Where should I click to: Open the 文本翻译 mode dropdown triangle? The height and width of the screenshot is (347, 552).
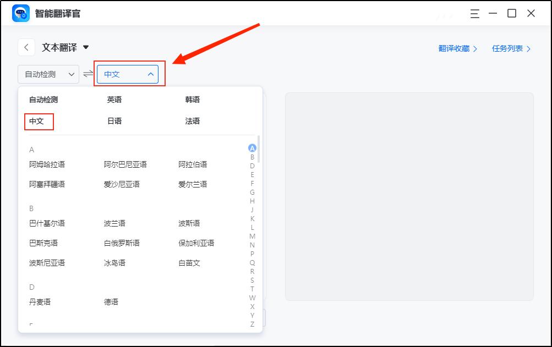click(x=86, y=47)
